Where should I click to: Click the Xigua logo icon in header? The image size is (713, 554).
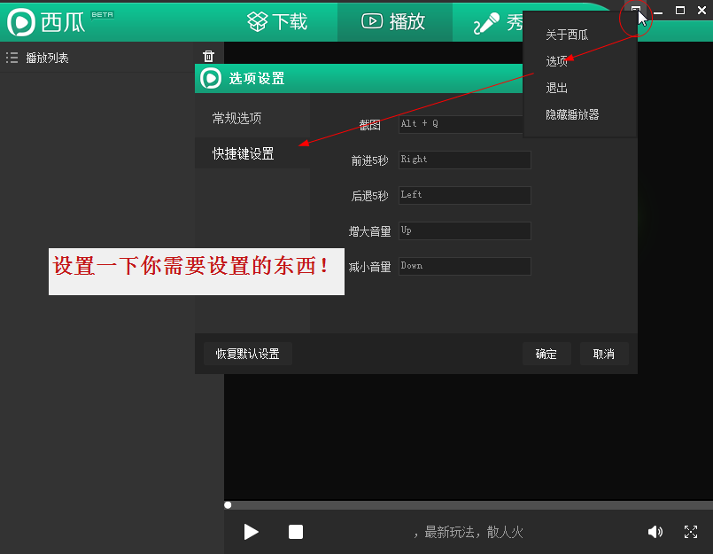click(21, 22)
